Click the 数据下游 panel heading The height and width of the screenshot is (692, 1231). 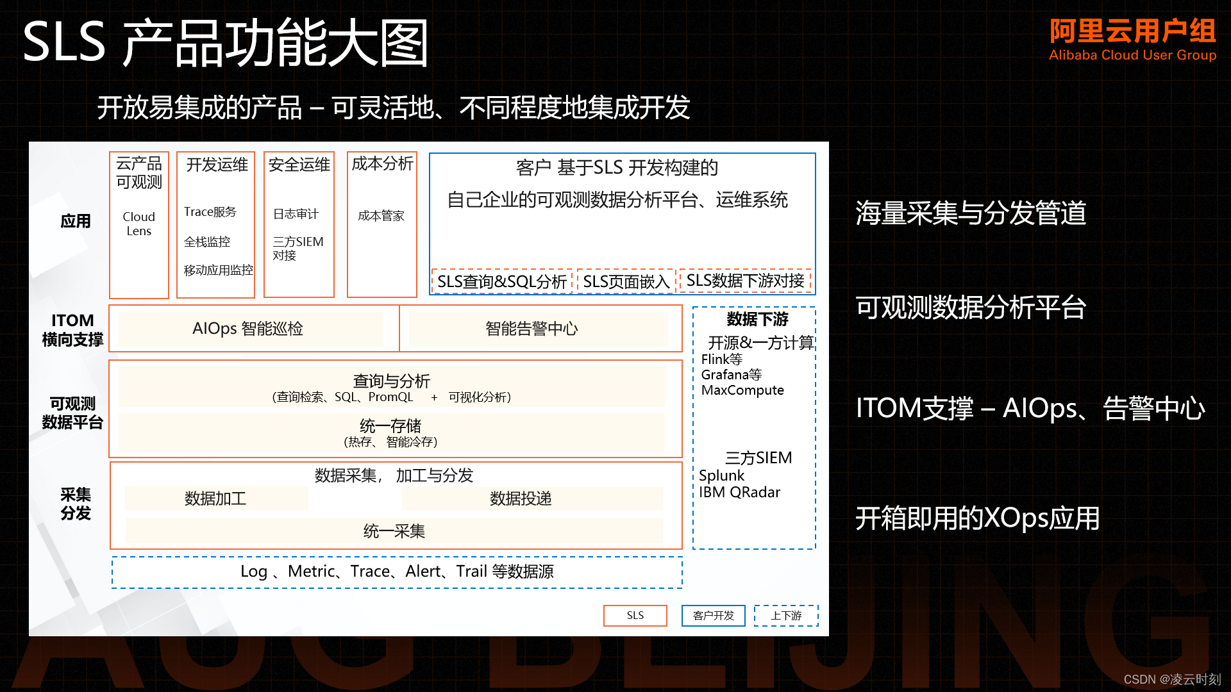(757, 319)
